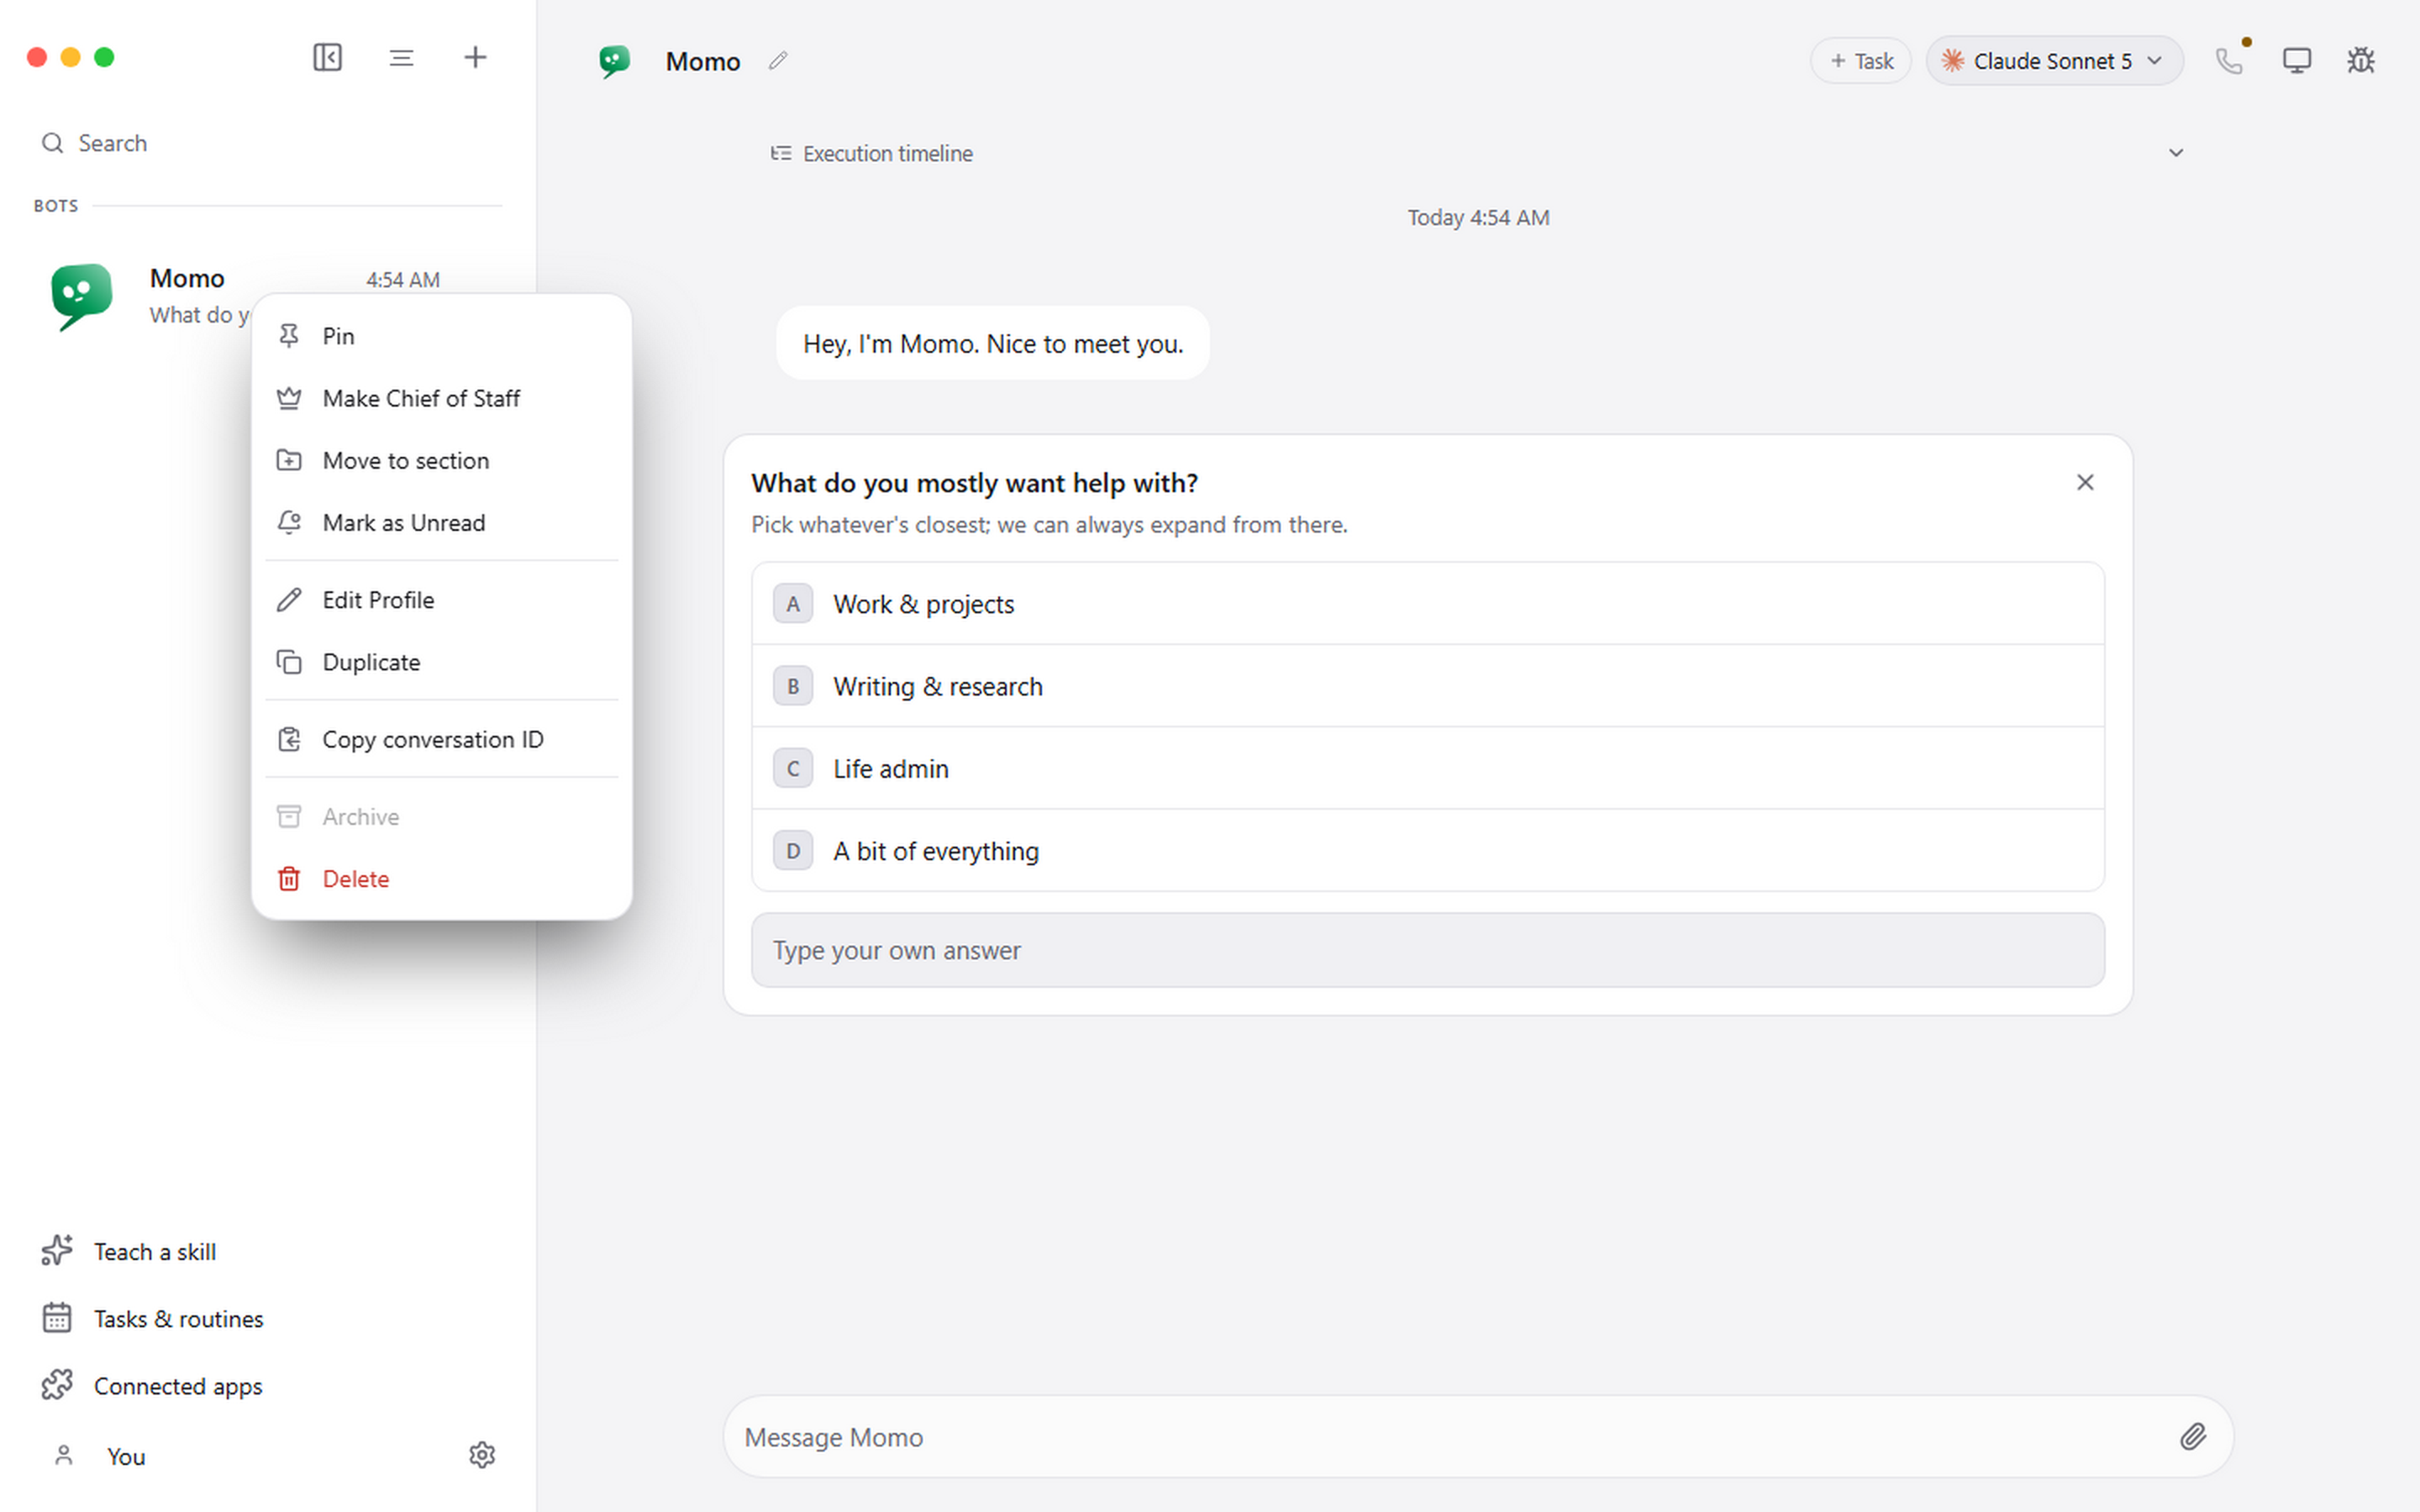Viewport: 2420px width, 1512px height.
Task: Open settings gear icon in sidebar
Action: 482,1455
